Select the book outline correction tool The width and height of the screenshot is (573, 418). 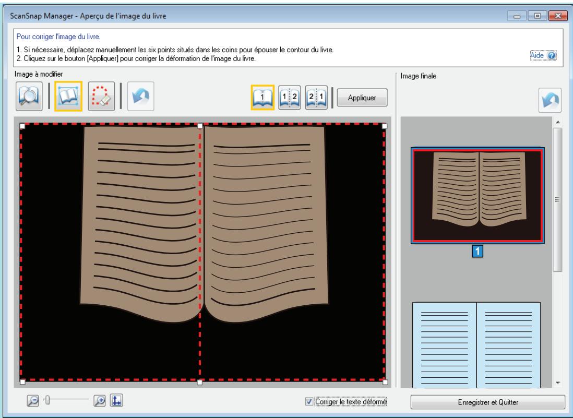pyautogui.click(x=68, y=96)
